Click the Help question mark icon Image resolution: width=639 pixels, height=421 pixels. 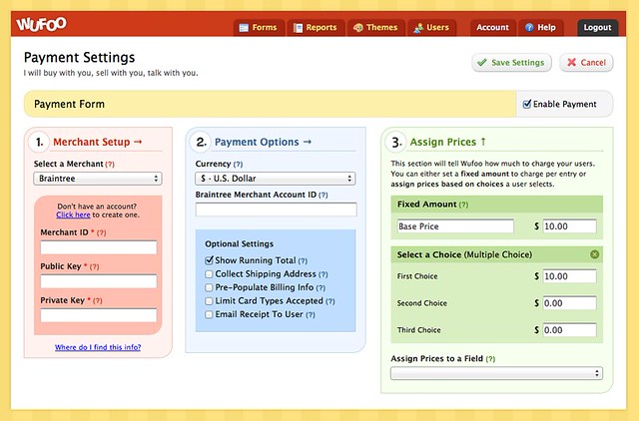[529, 27]
